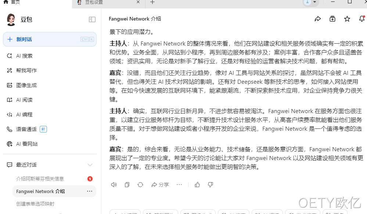
Task: Favorite the conversation with star icon
Action: pos(347,19)
